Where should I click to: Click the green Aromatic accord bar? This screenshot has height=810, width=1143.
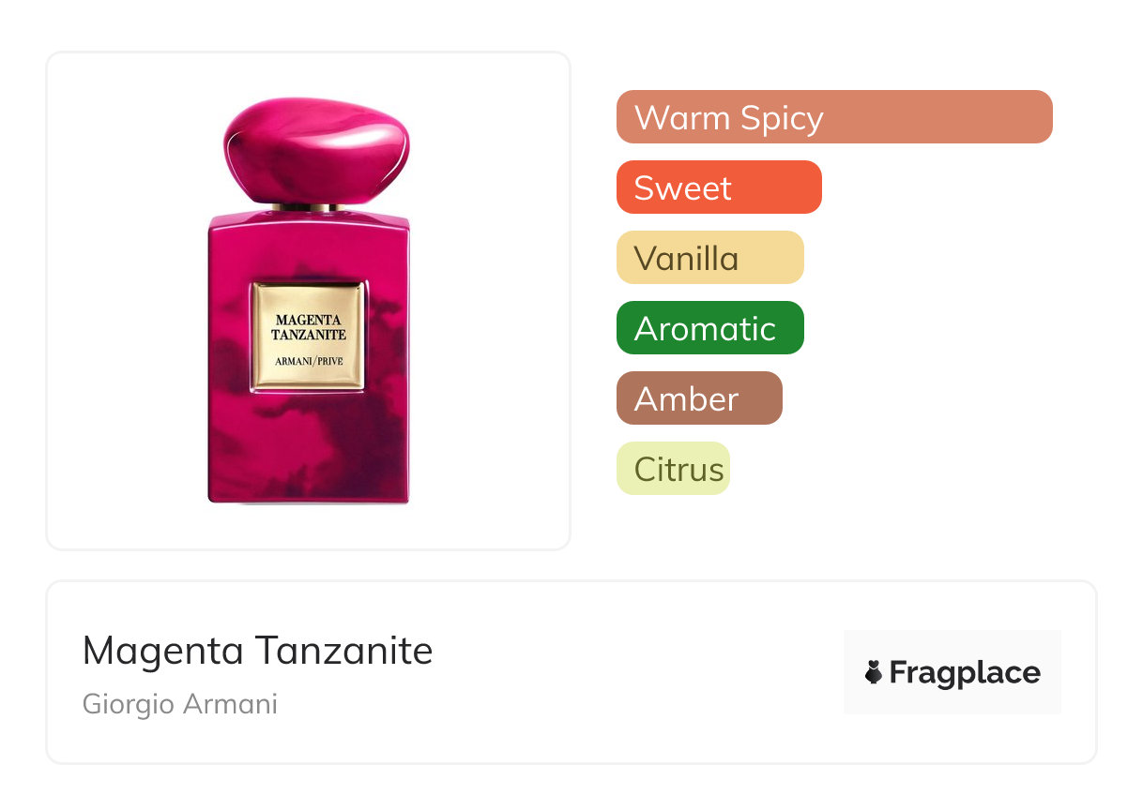coord(710,328)
